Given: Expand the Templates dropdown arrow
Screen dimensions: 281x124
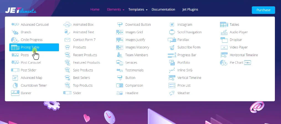Looking at the screenshot, I should [146, 10].
